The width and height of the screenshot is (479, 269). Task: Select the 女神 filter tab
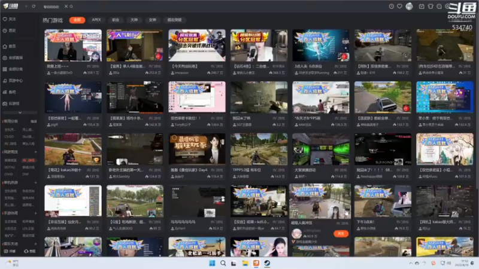pyautogui.click(x=153, y=20)
